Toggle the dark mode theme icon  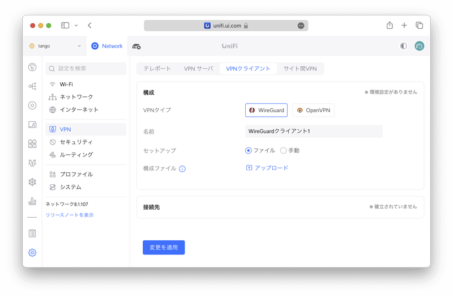tap(403, 46)
